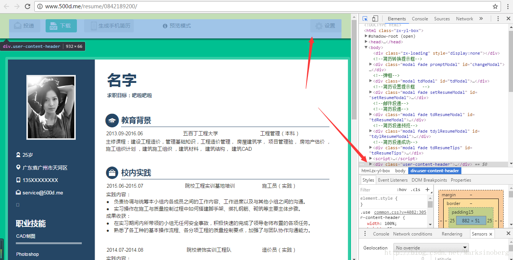This screenshot has width=513, height=260.
Task: Open the Network tab
Action: coord(464,19)
